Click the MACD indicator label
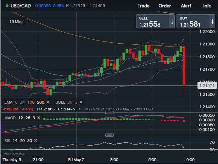Viewport: 218px width, 164px height. (10, 118)
